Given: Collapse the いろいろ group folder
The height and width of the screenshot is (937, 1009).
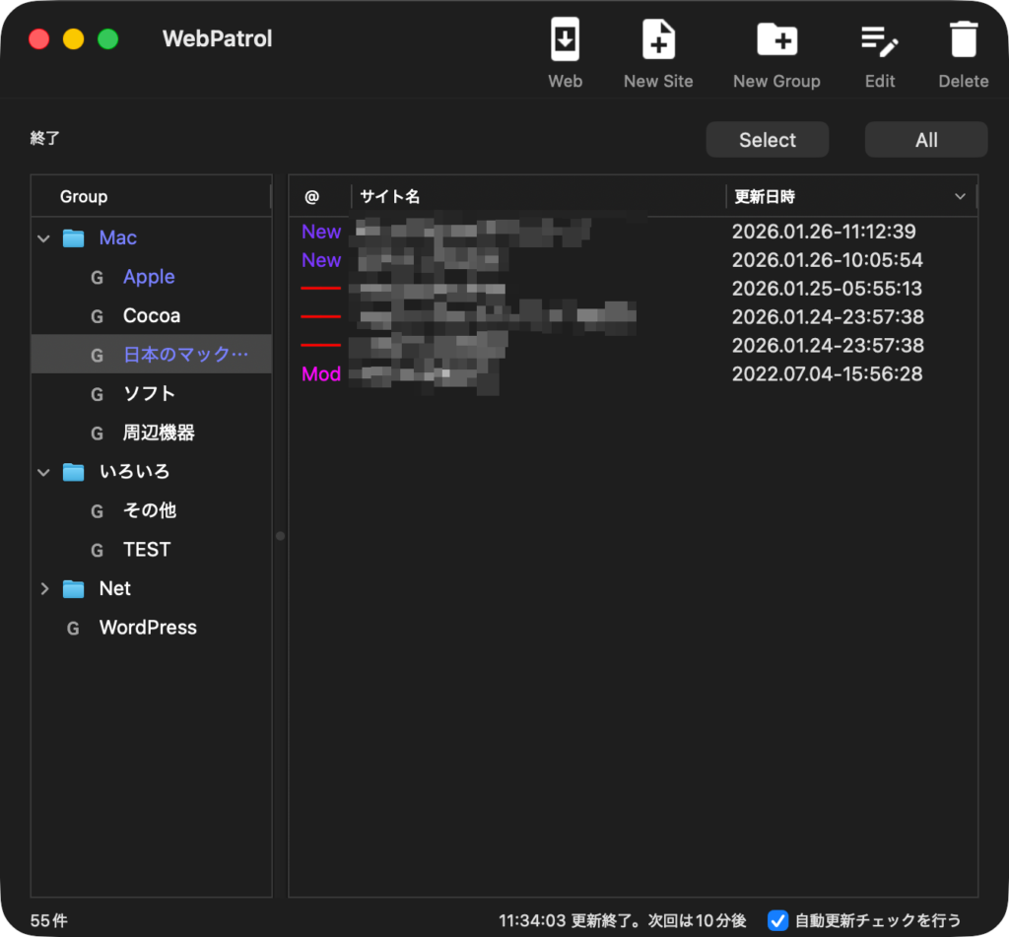Looking at the screenshot, I should (x=43, y=472).
